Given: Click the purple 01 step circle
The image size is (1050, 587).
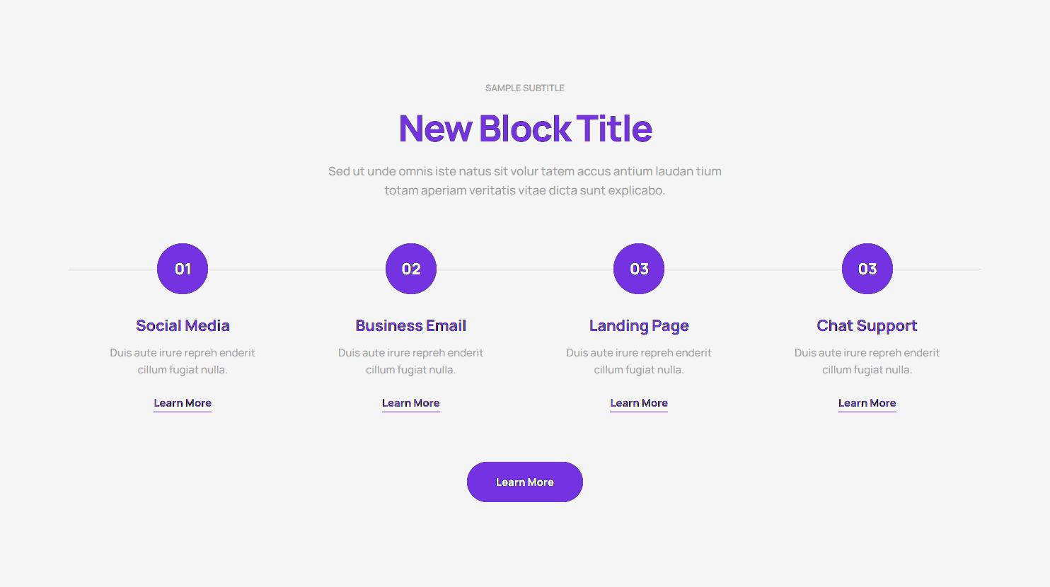Looking at the screenshot, I should (x=183, y=269).
